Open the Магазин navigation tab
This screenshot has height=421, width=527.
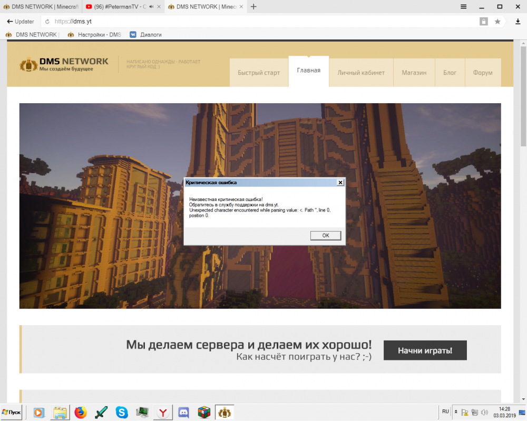tap(414, 73)
